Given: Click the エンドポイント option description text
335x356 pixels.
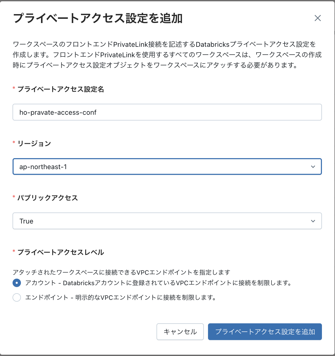Looking at the screenshot, I should [120, 297].
